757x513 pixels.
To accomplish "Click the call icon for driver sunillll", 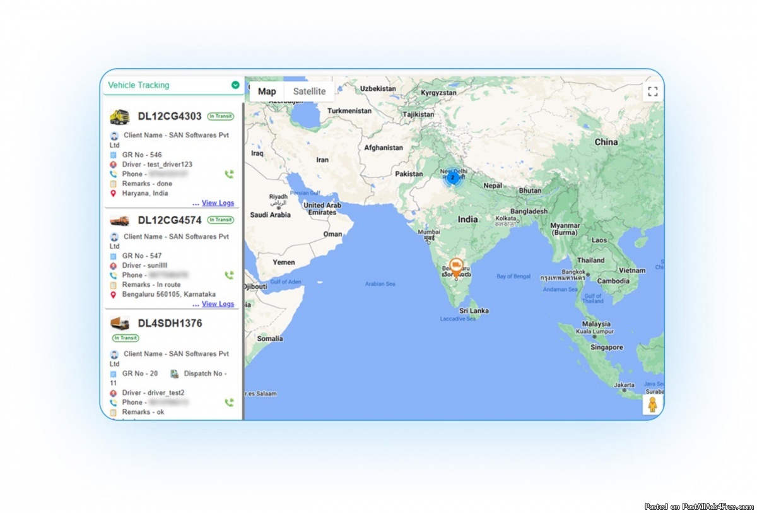I will (x=229, y=275).
